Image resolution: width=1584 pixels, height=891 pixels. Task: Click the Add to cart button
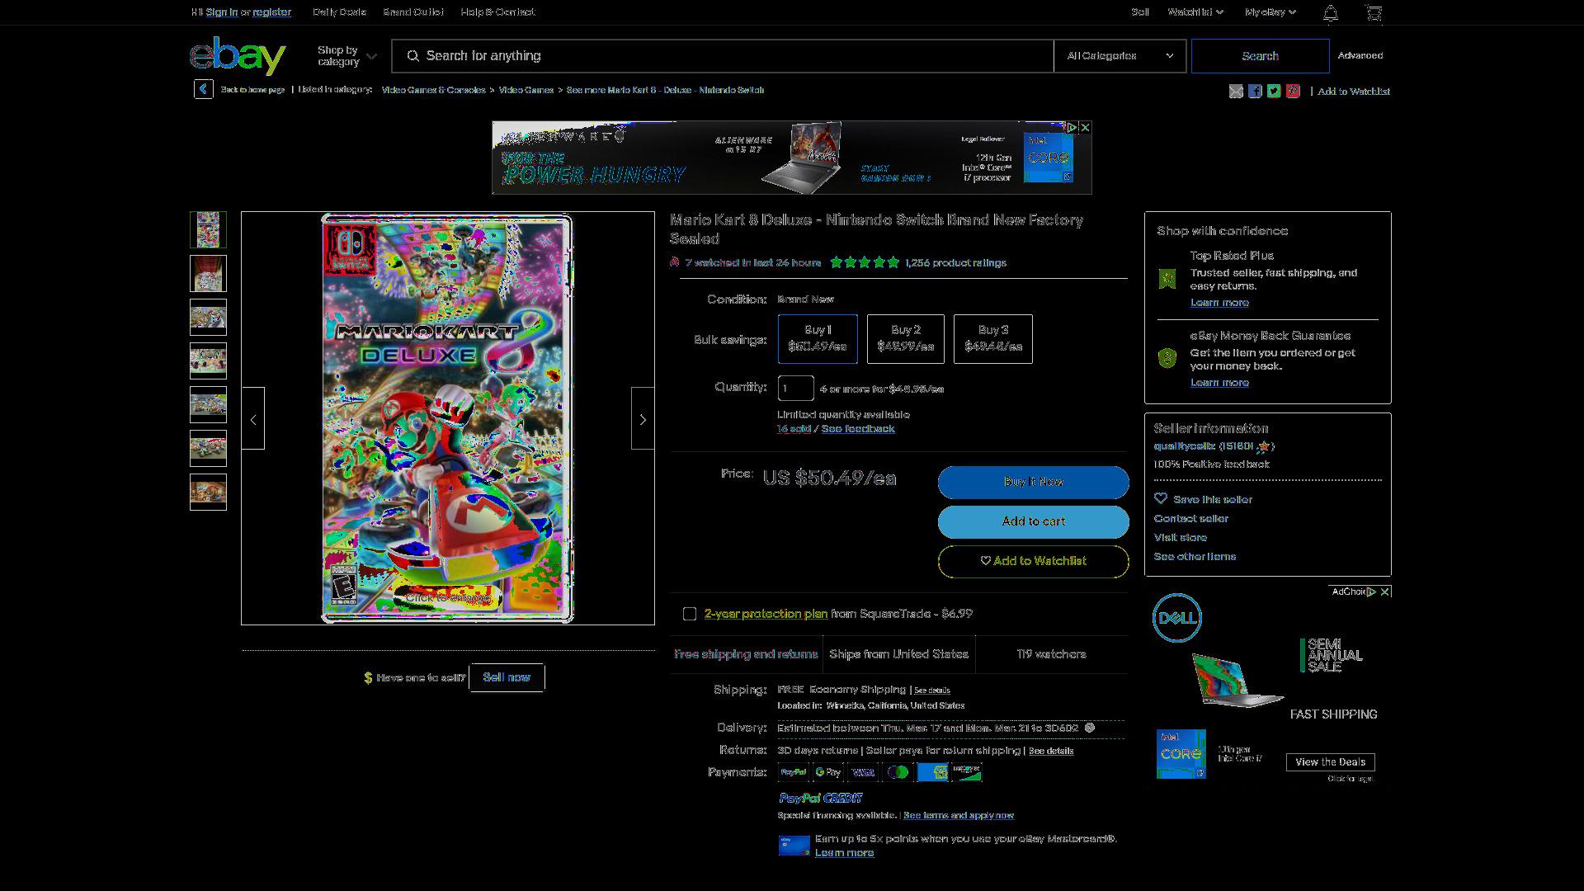point(1033,521)
